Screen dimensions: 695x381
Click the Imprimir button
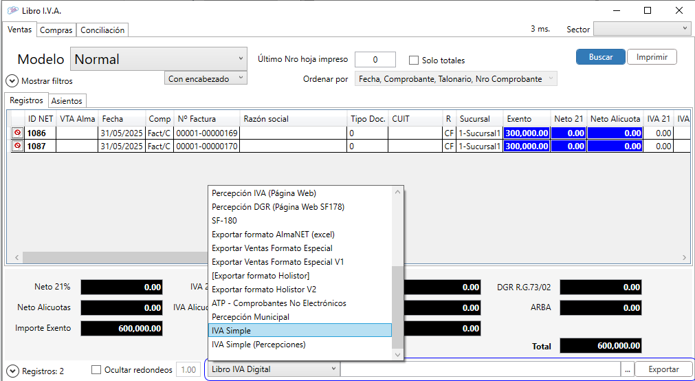tap(652, 57)
